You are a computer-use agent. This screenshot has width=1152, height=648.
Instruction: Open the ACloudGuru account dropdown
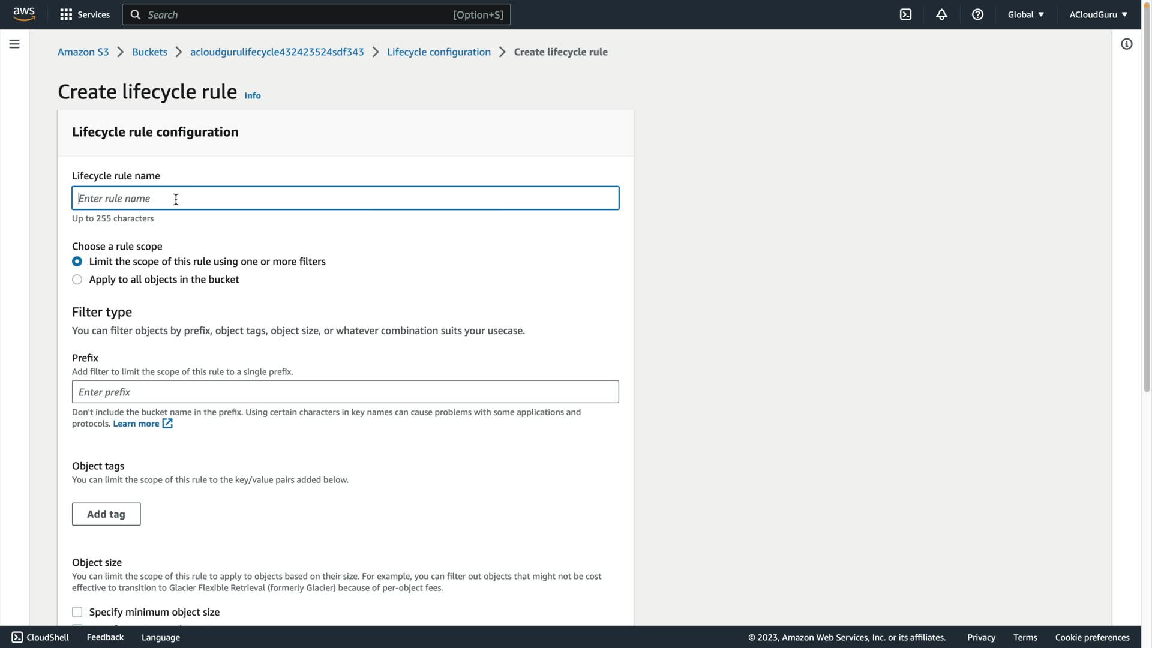1097,14
